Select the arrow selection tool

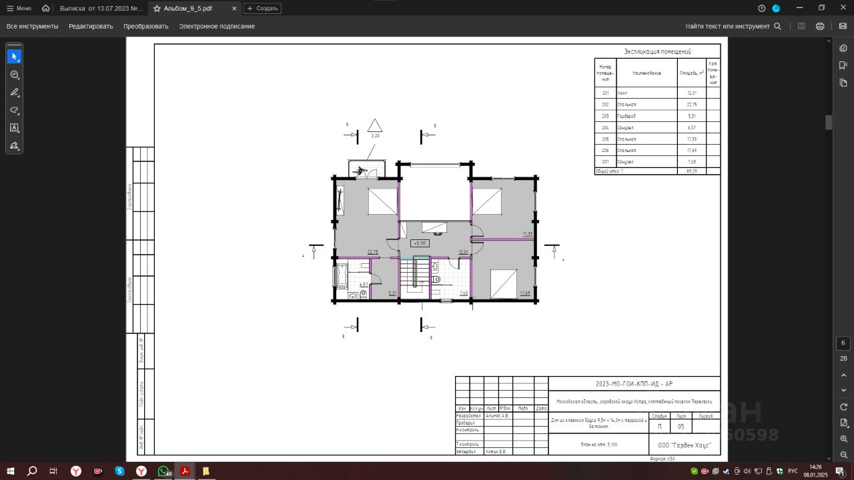click(14, 57)
